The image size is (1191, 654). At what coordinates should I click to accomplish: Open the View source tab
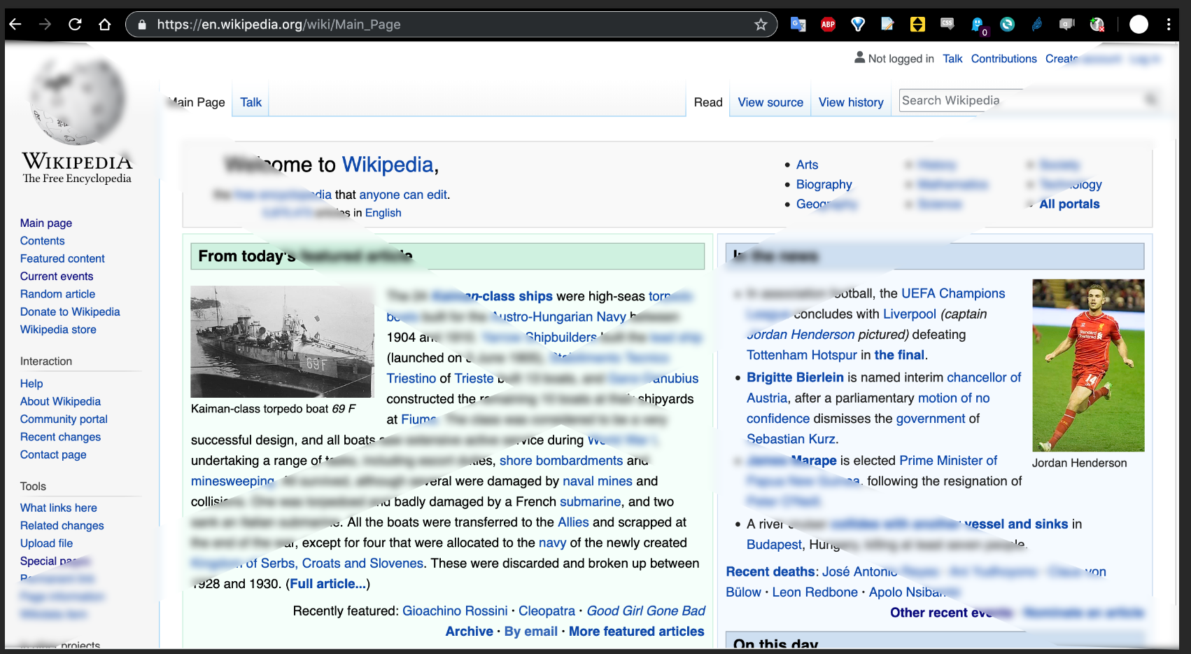[770, 102]
